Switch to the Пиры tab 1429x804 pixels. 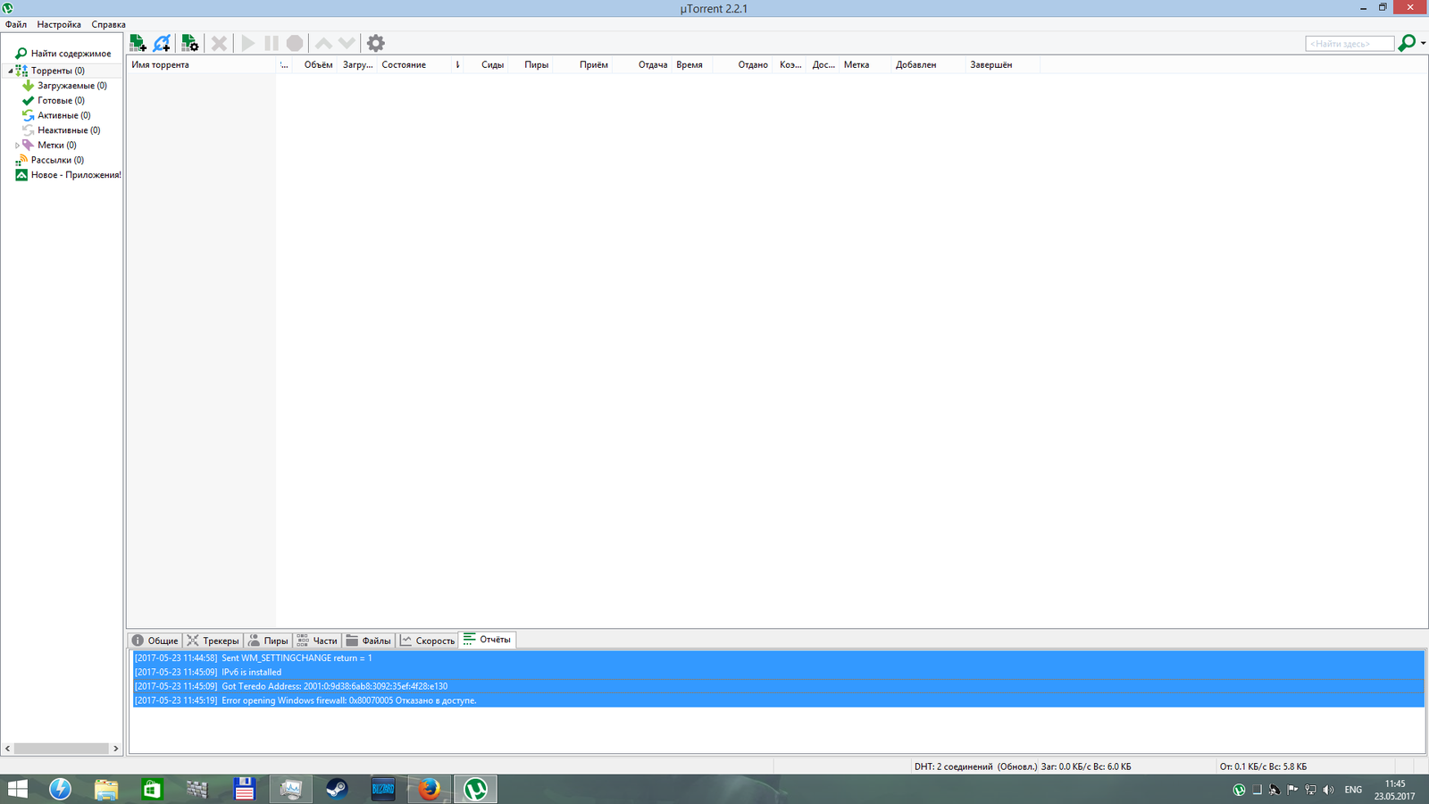click(268, 641)
